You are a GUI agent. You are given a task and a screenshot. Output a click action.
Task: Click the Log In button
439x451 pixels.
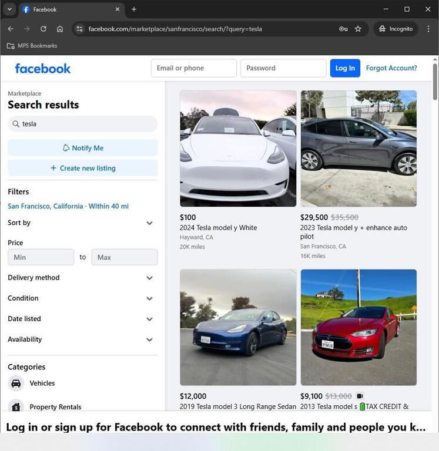coord(345,68)
